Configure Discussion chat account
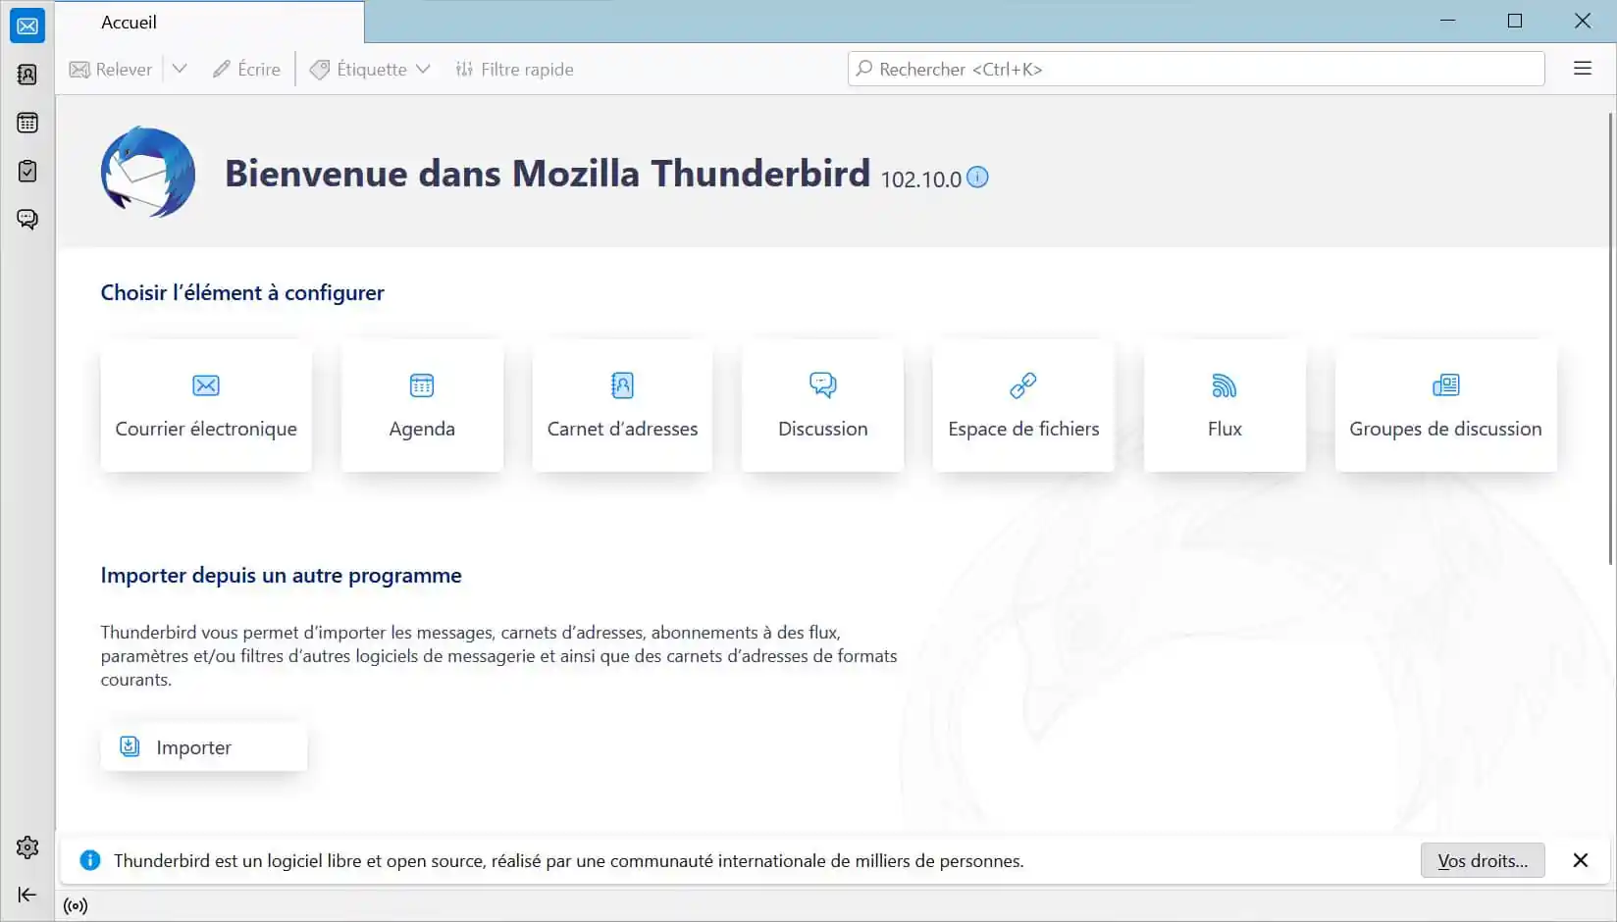This screenshot has height=922, width=1617. tap(822, 406)
